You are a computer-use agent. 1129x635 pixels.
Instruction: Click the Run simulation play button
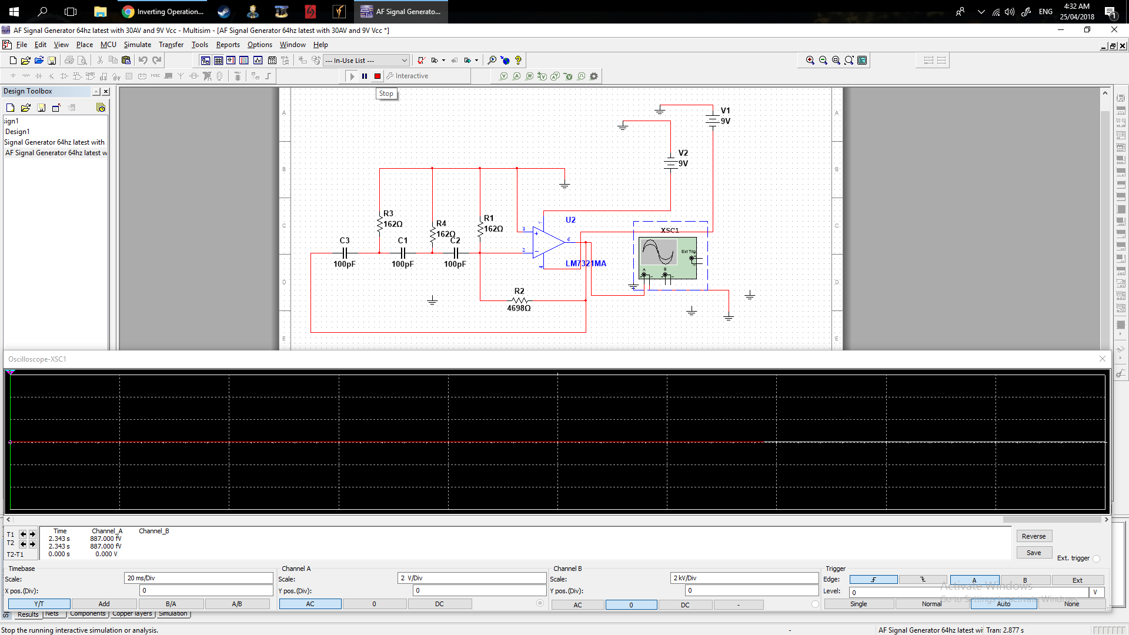click(351, 75)
